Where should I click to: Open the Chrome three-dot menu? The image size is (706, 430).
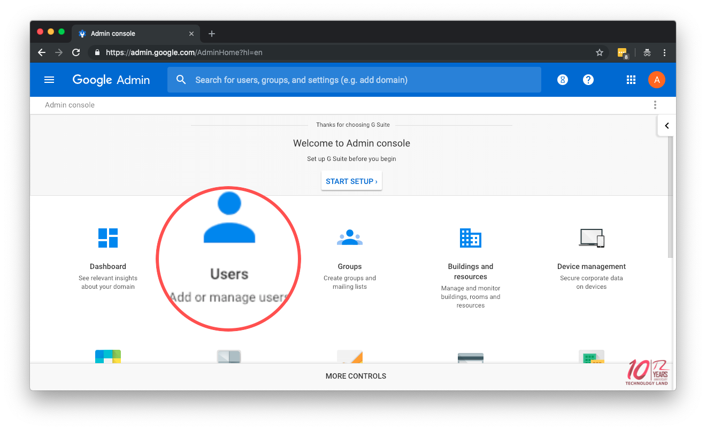[664, 52]
